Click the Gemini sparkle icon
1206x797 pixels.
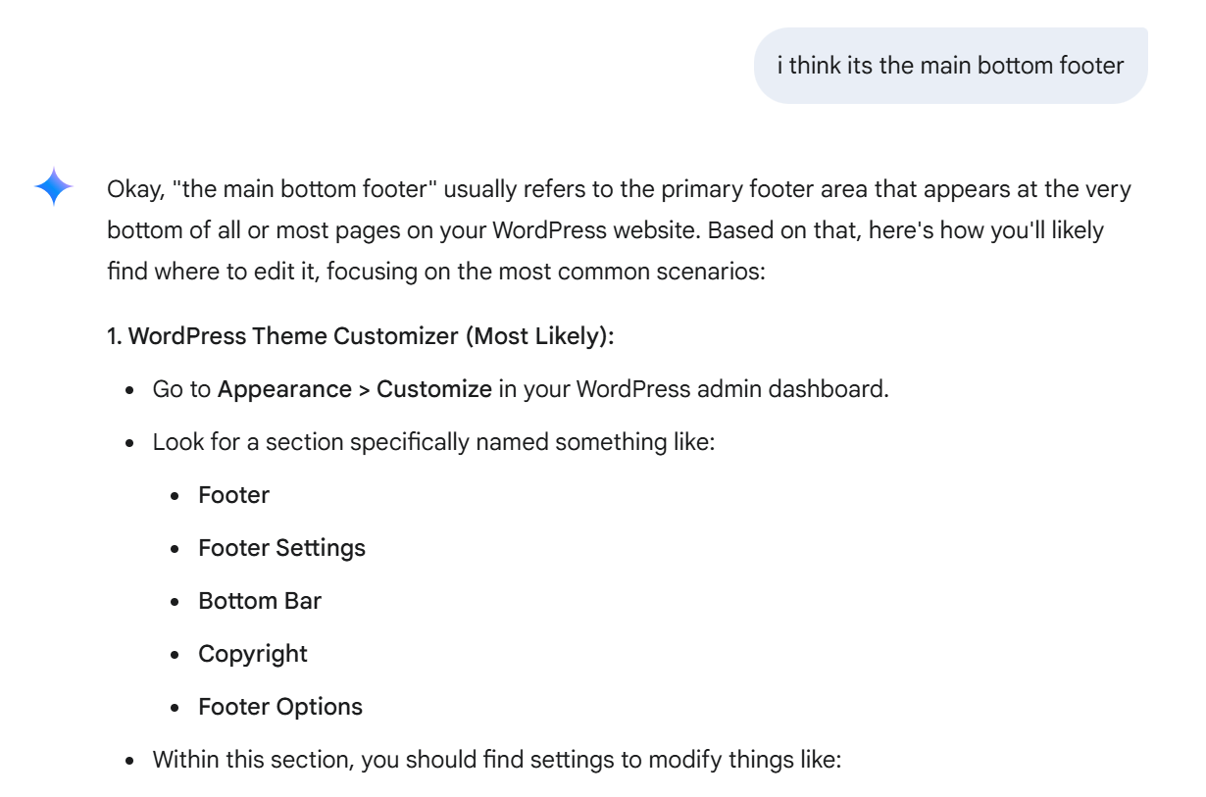coord(53,186)
